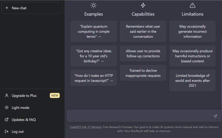Toggle Light mode in the sidebar
Screen dimensions: 222x138
pos(20,108)
